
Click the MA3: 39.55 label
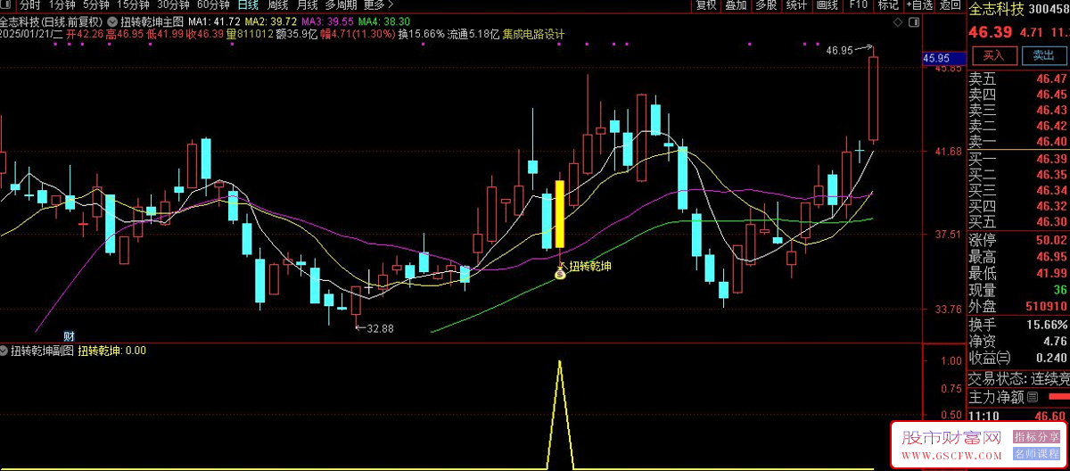tap(327, 21)
